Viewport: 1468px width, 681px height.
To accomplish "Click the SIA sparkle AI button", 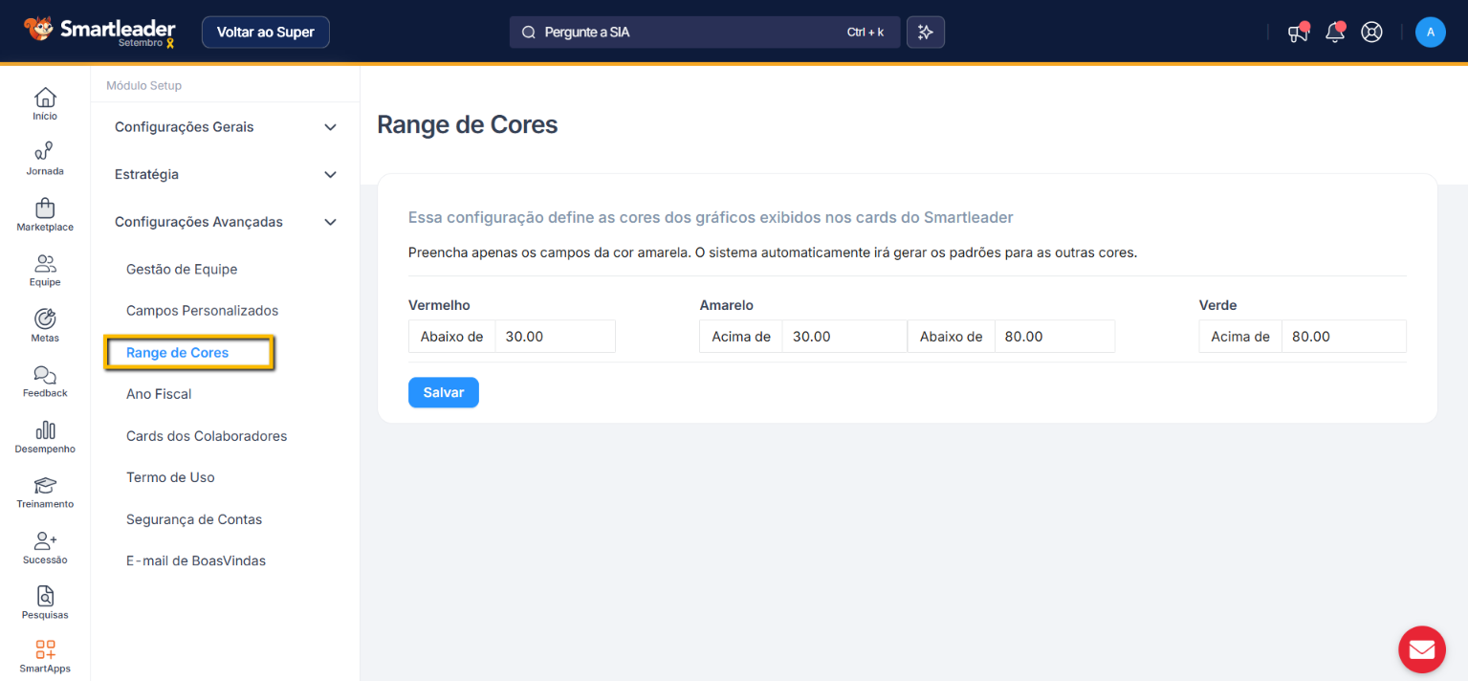I will 925,33.
